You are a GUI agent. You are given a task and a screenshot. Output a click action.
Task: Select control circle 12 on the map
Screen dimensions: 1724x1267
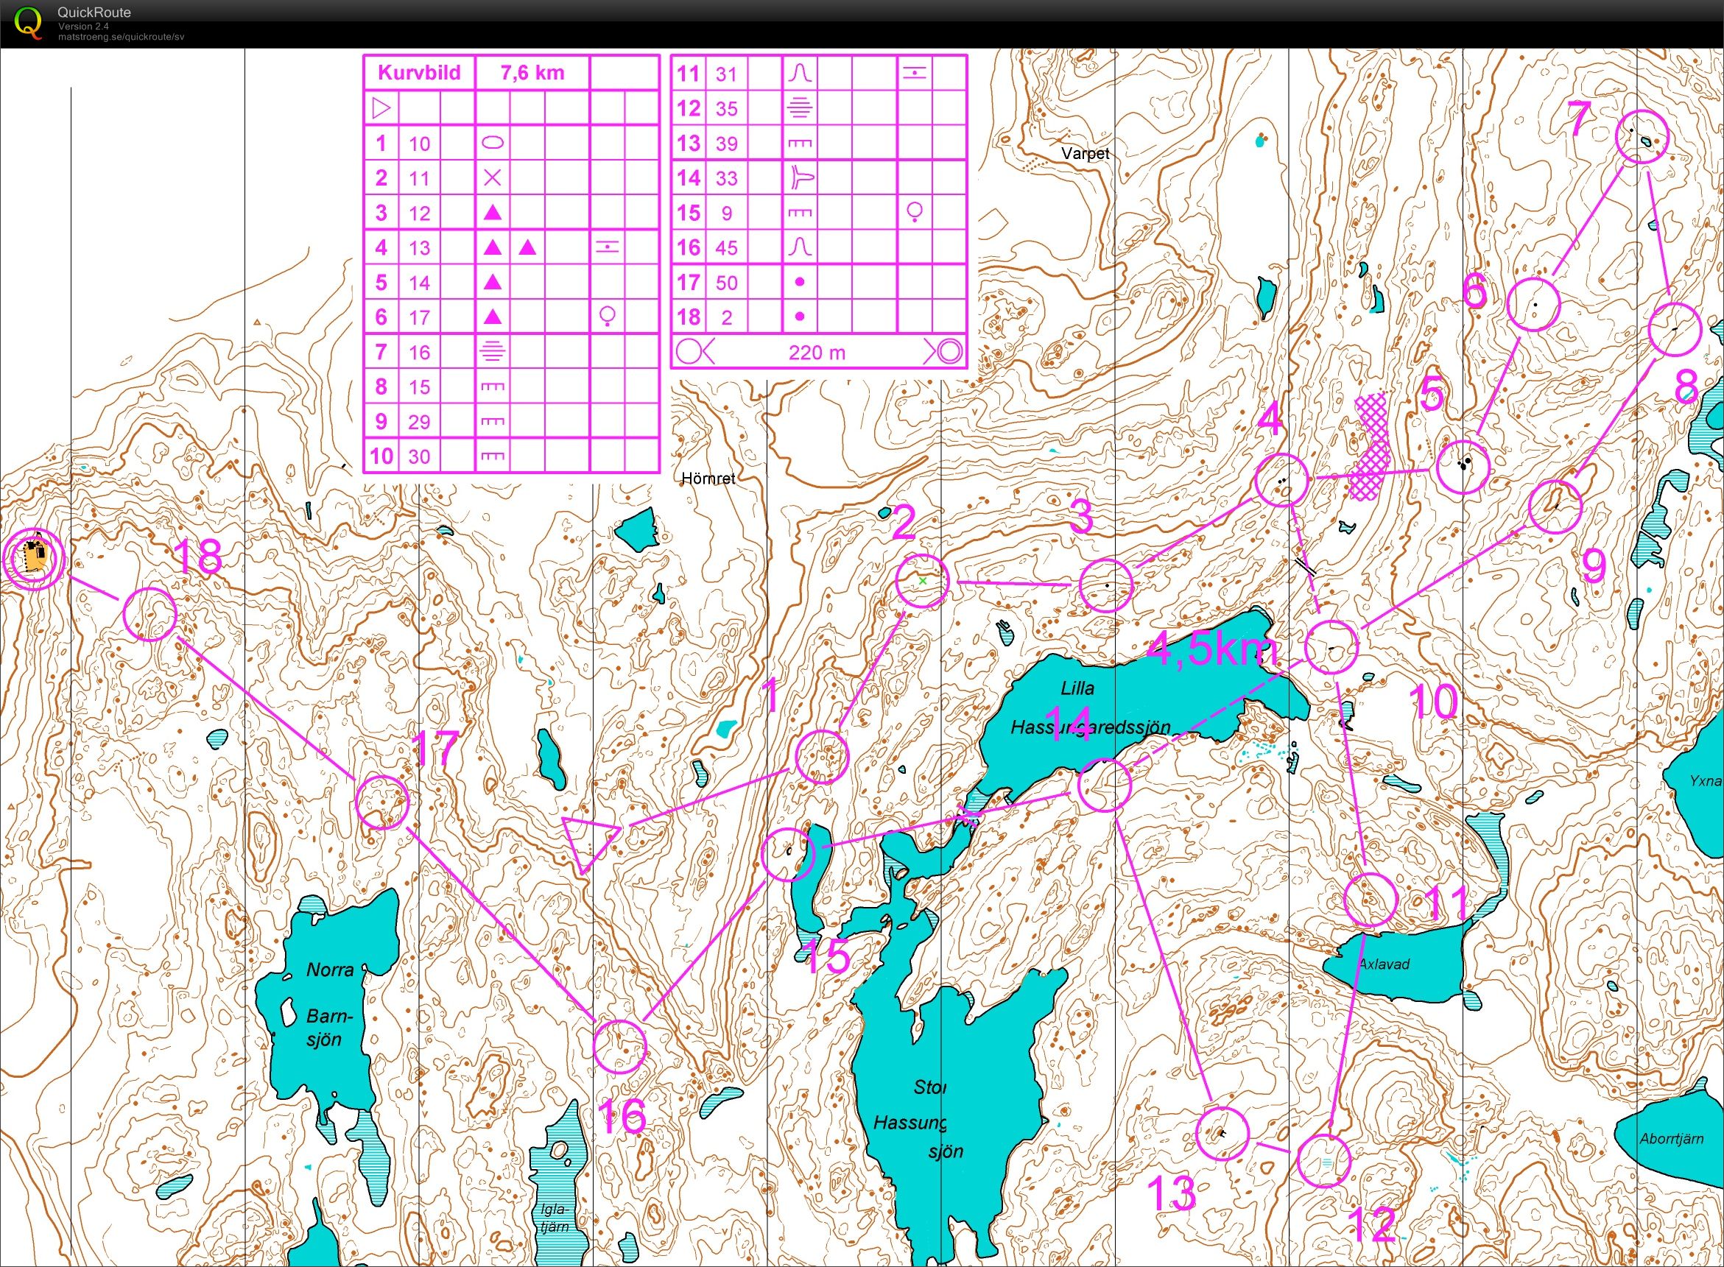point(1323,1160)
